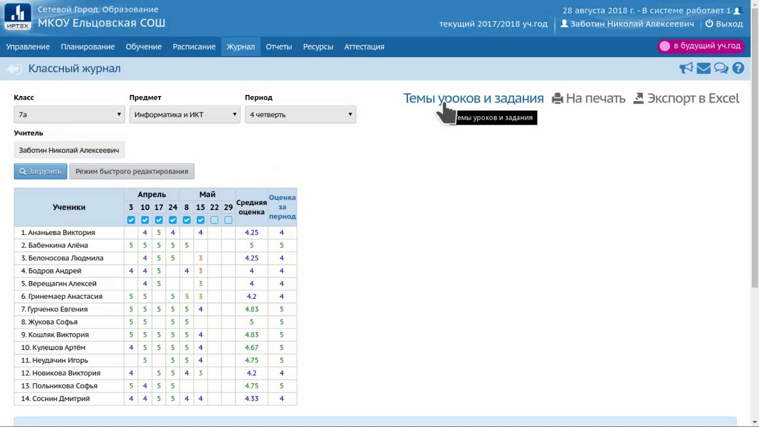Open the Управление menu
The width and height of the screenshot is (759, 427).
coord(28,47)
